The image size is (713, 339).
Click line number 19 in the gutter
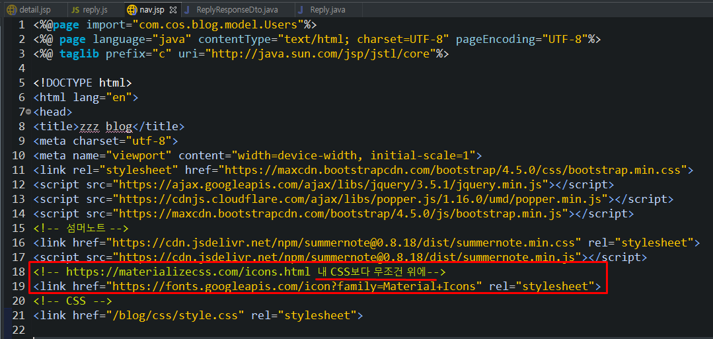[x=19, y=287]
